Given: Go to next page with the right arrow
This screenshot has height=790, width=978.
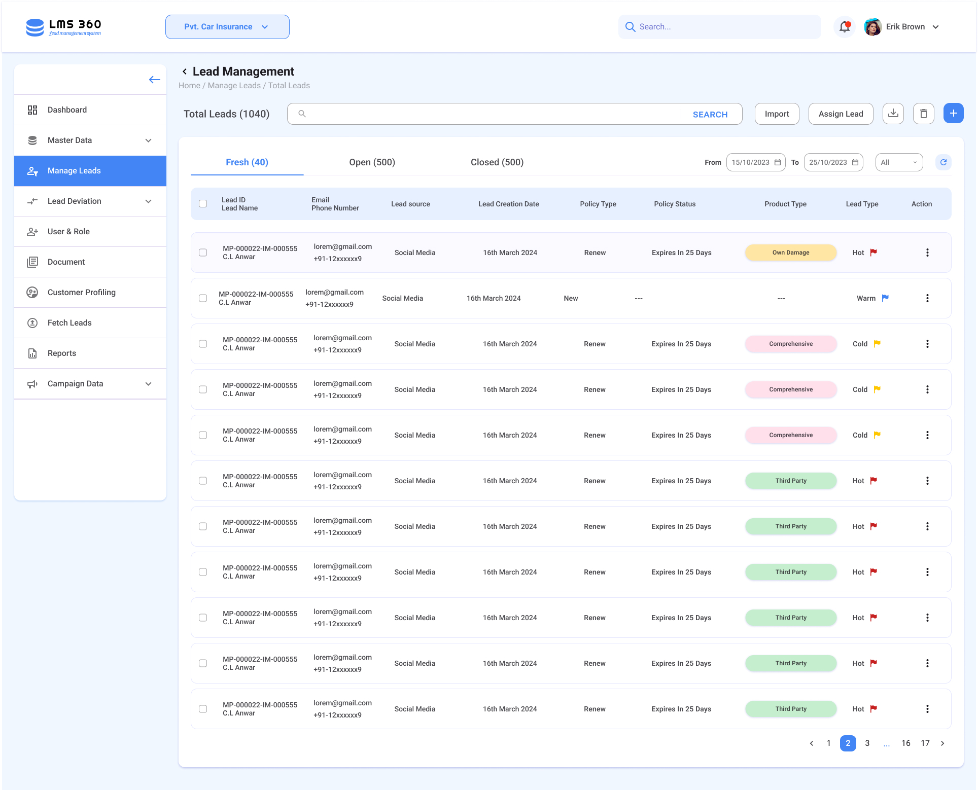Looking at the screenshot, I should 942,743.
